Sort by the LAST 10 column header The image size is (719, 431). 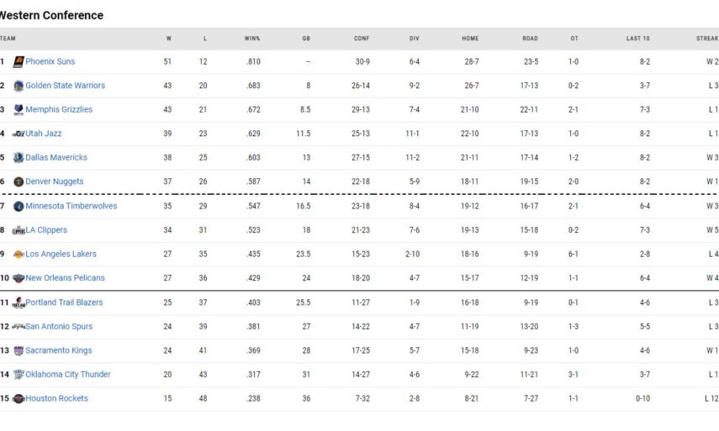tap(638, 39)
